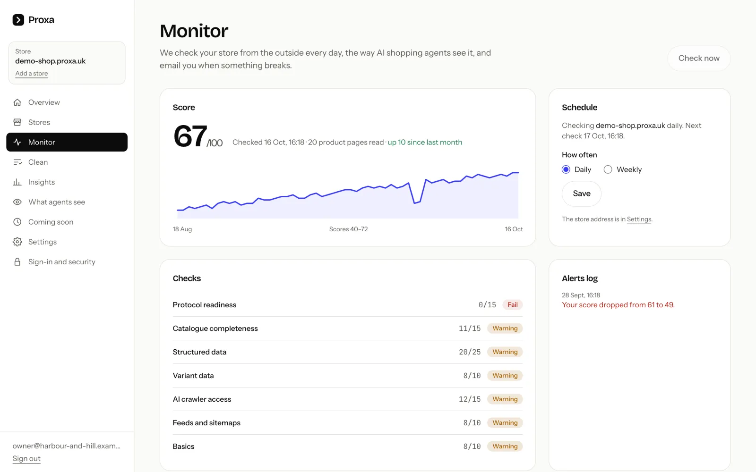Image resolution: width=756 pixels, height=472 pixels.
Task: Click the eye icon for What agents see
Action: click(x=17, y=202)
